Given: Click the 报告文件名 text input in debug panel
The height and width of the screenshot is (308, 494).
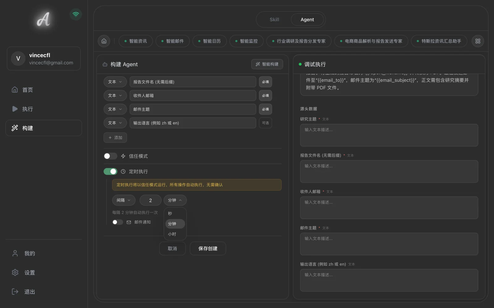Looking at the screenshot, I should pos(389,172).
